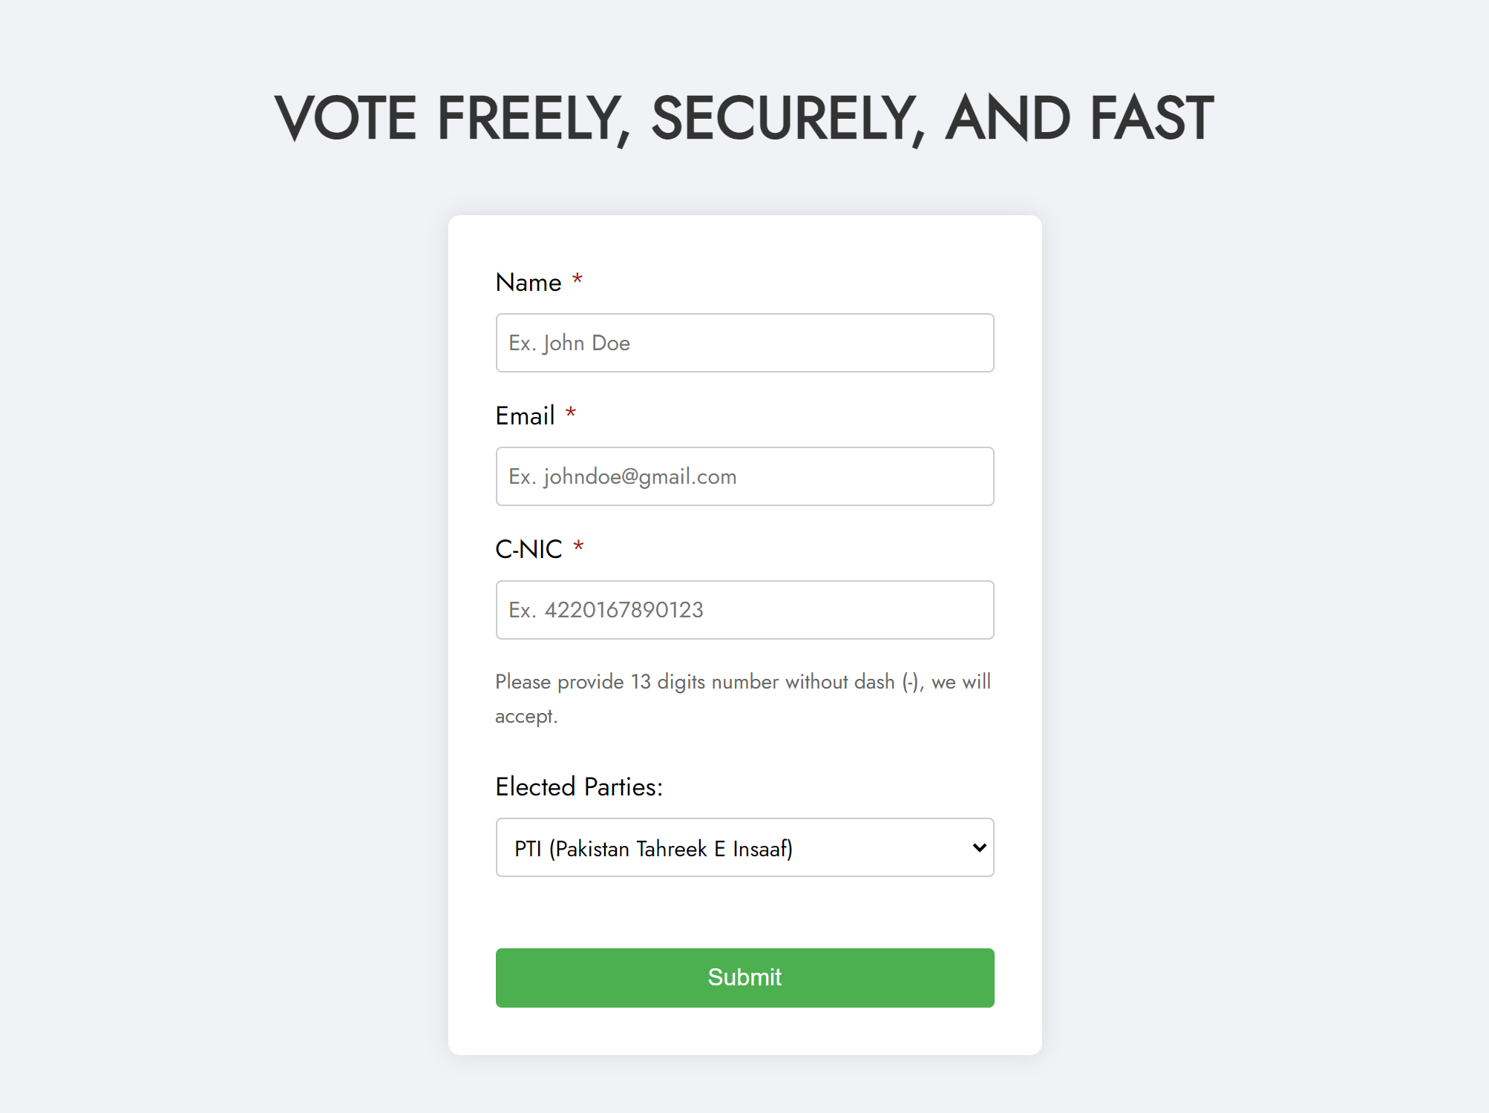
Task: Click empty white space below Submit button
Action: click(x=744, y=1031)
